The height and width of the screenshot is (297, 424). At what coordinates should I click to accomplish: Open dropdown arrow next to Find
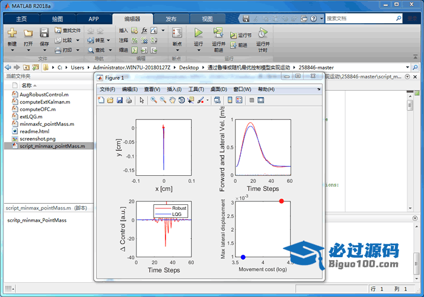110,50
